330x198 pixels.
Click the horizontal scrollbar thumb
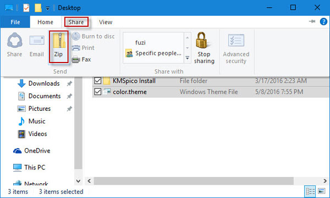(194, 181)
